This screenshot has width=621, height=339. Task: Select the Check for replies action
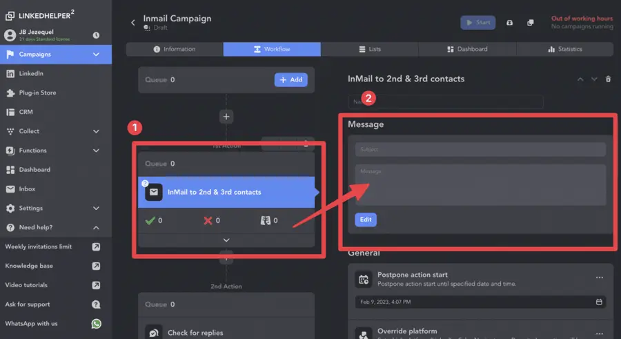pyautogui.click(x=226, y=332)
